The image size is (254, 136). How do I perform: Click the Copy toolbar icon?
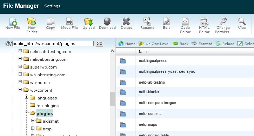click(x=51, y=21)
